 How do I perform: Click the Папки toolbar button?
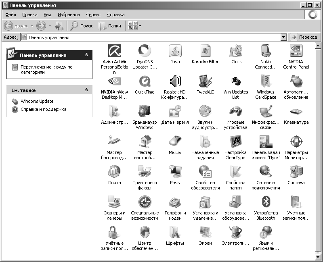coord(109,26)
